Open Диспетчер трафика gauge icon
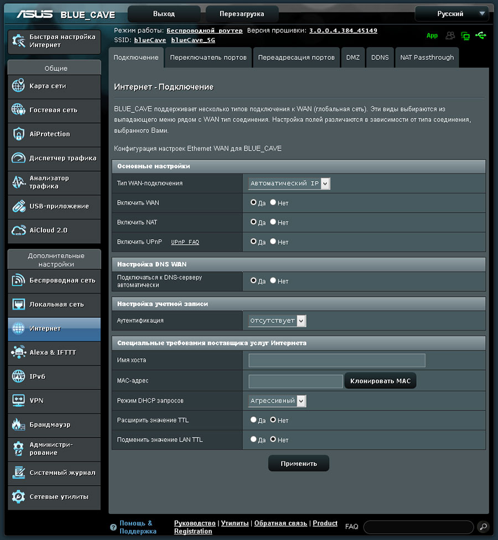The width and height of the screenshot is (498, 540). 19,158
